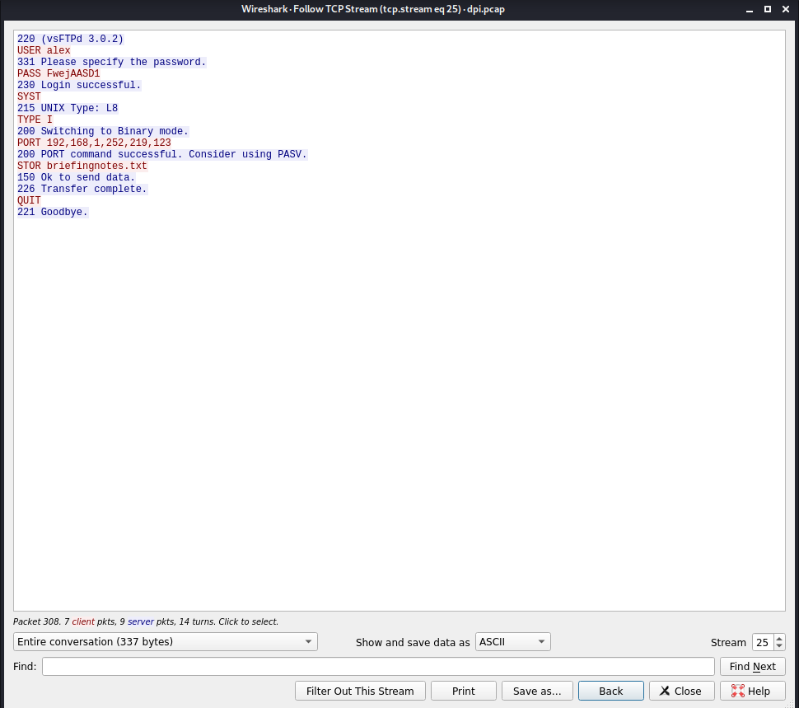Click Filter Out This Stream button
This screenshot has height=708, width=799.
pos(360,691)
